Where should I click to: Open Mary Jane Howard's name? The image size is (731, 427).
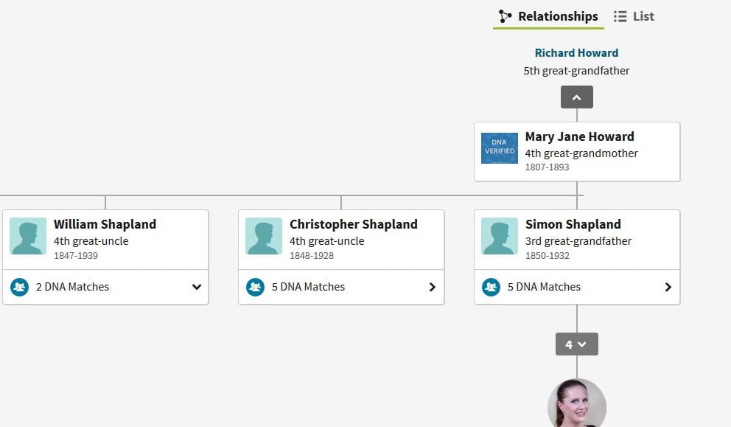pyautogui.click(x=579, y=136)
